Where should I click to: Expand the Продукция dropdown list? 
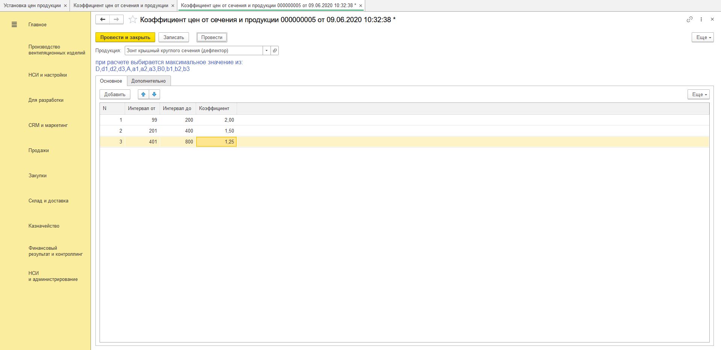tap(266, 51)
